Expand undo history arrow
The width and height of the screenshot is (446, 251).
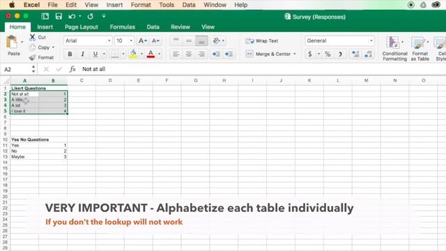point(80,16)
